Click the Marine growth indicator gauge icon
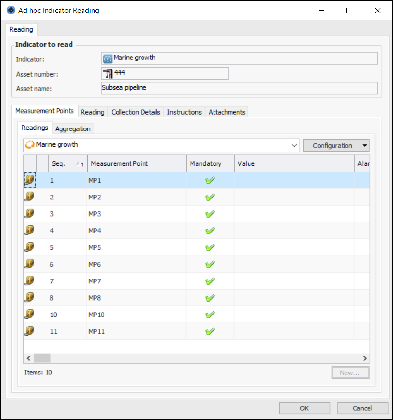393x420 pixels. (x=107, y=58)
